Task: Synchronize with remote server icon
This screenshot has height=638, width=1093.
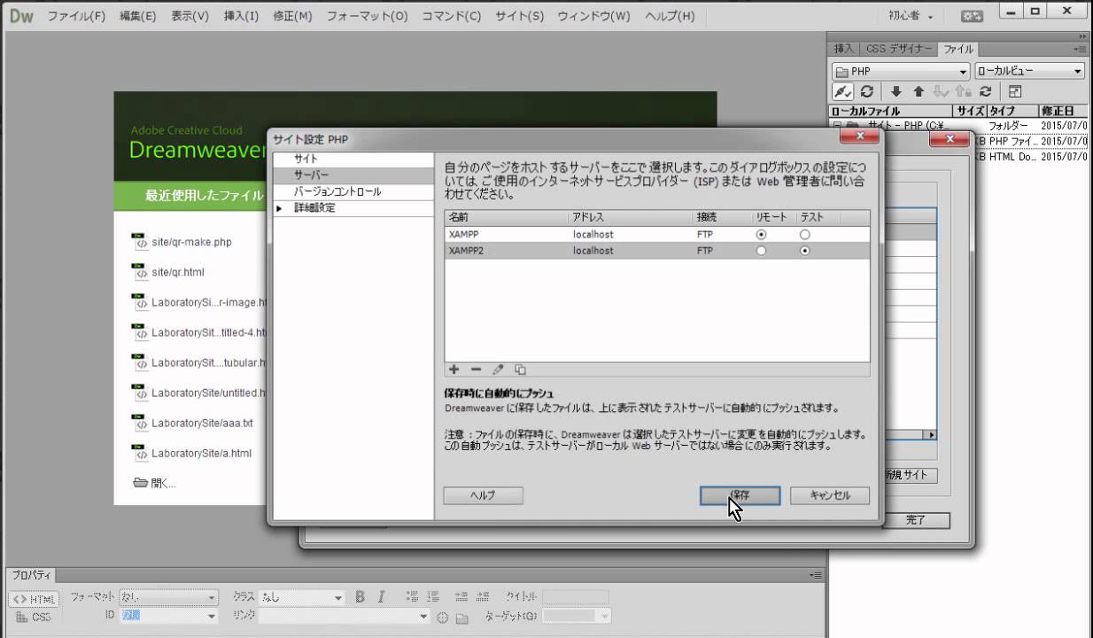Action: [x=985, y=91]
